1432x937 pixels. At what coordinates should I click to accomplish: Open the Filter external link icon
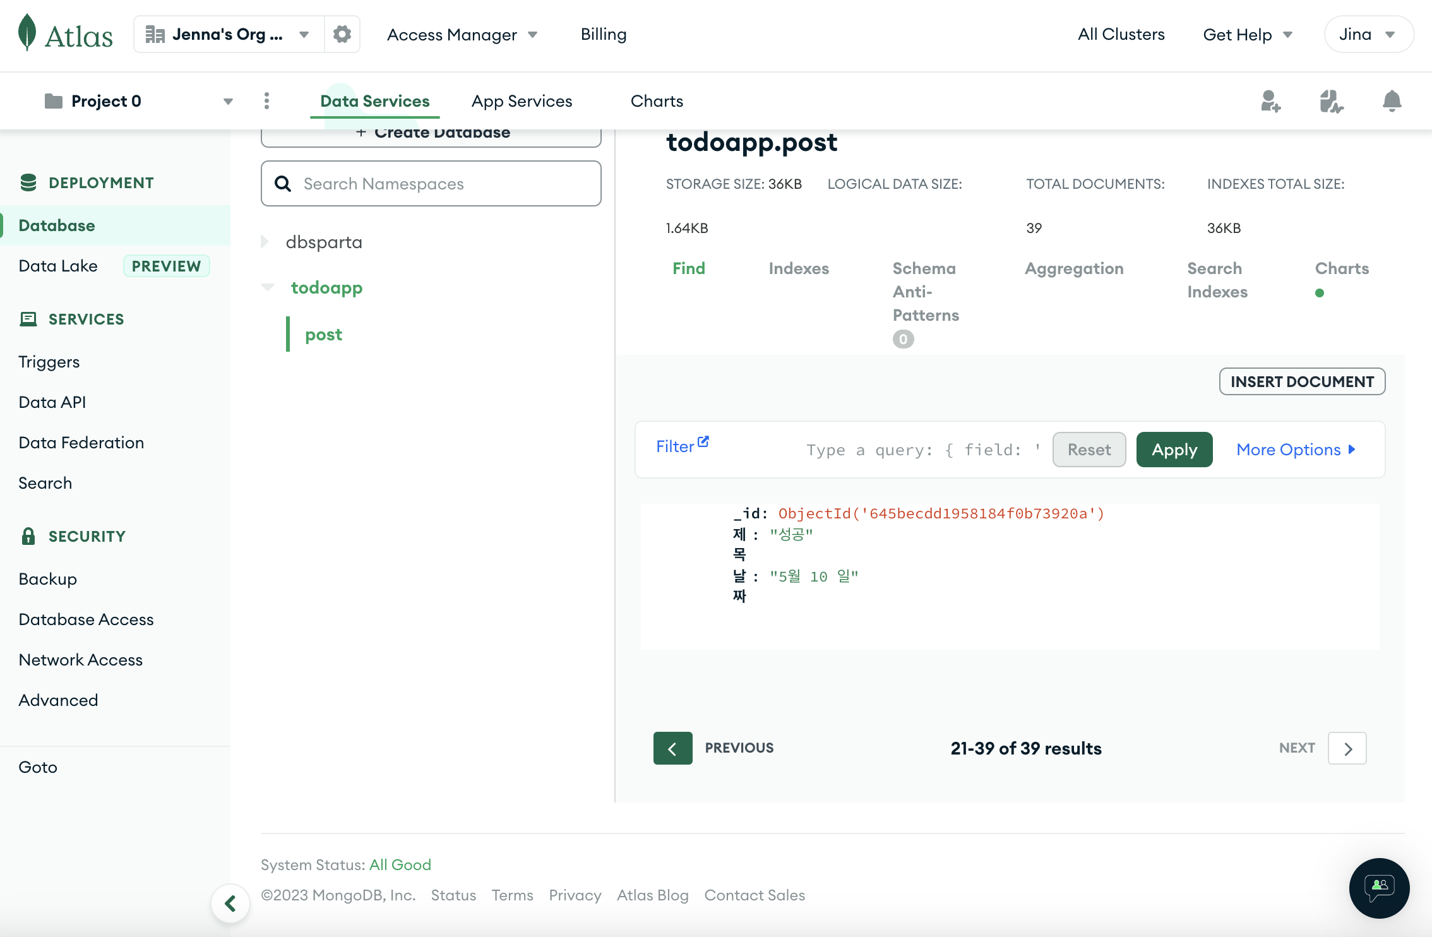point(703,442)
